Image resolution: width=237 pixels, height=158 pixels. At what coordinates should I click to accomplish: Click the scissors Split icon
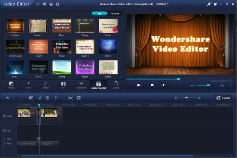pos(39,98)
